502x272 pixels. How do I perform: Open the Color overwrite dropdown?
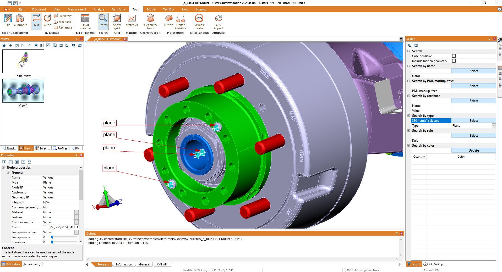click(77, 222)
